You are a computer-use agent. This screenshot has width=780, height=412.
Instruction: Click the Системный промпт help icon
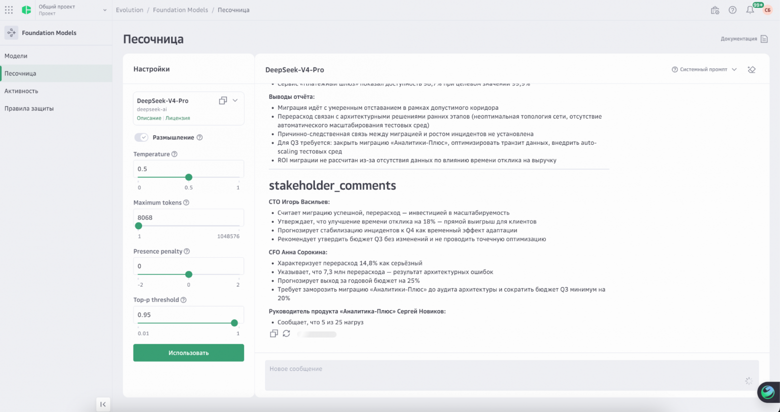point(674,69)
